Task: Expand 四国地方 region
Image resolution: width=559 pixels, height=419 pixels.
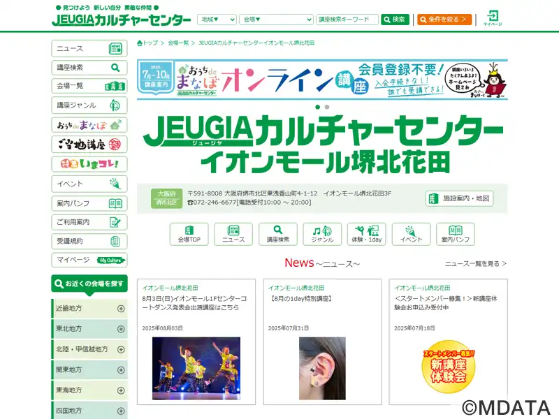Action: 89,411
